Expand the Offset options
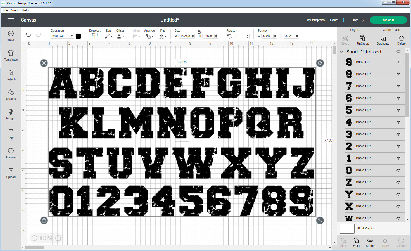The height and width of the screenshot is (251, 411). click(120, 36)
